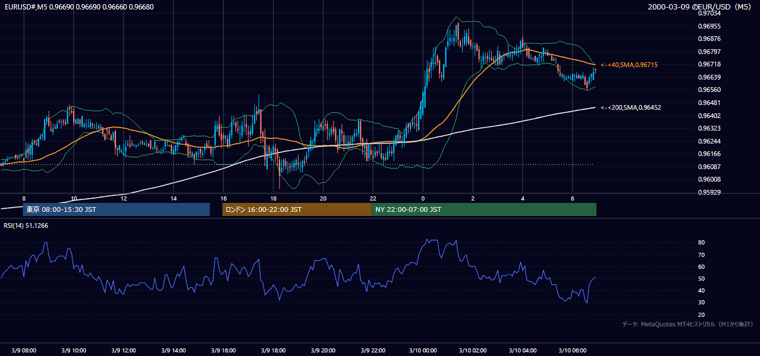Click price scale value 0.96087
The width and height of the screenshot is (760, 356).
coord(709,167)
